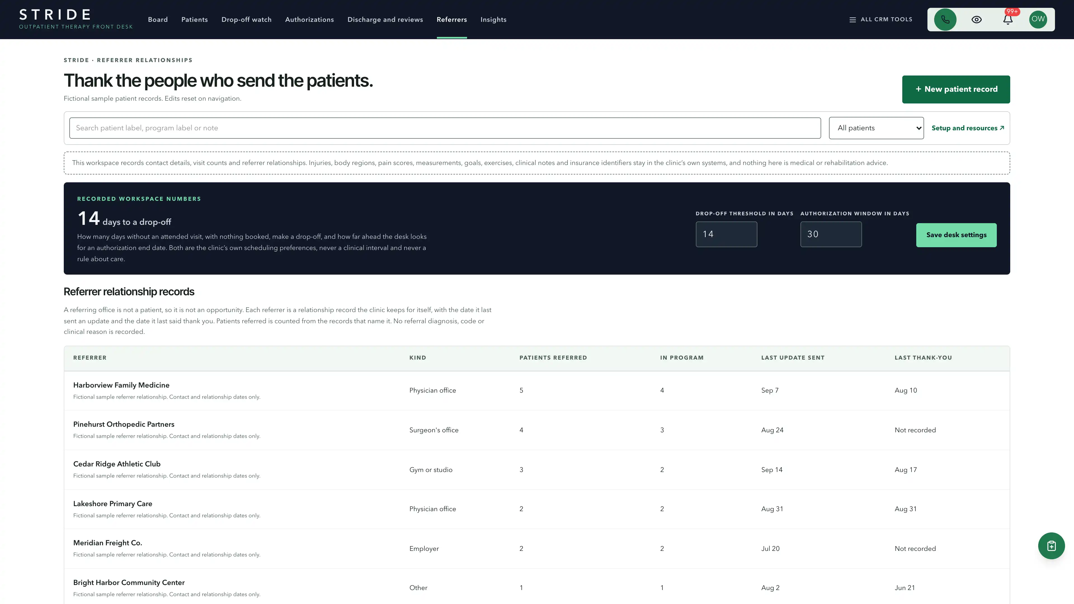Image resolution: width=1074 pixels, height=604 pixels.
Task: Click the floating clipboard button at bottom right
Action: coord(1051,546)
